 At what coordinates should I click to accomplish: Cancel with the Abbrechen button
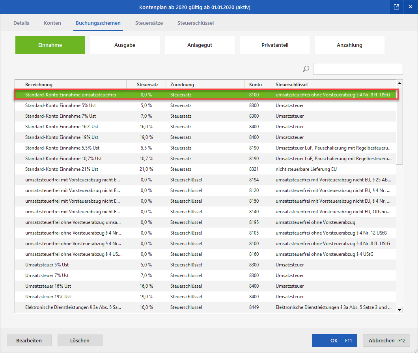[386, 340]
